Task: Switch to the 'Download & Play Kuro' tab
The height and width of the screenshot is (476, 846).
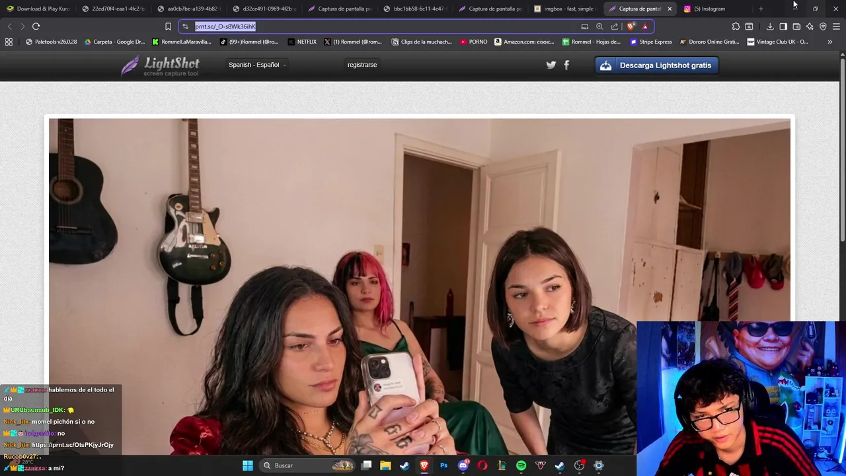Action: 38,9
